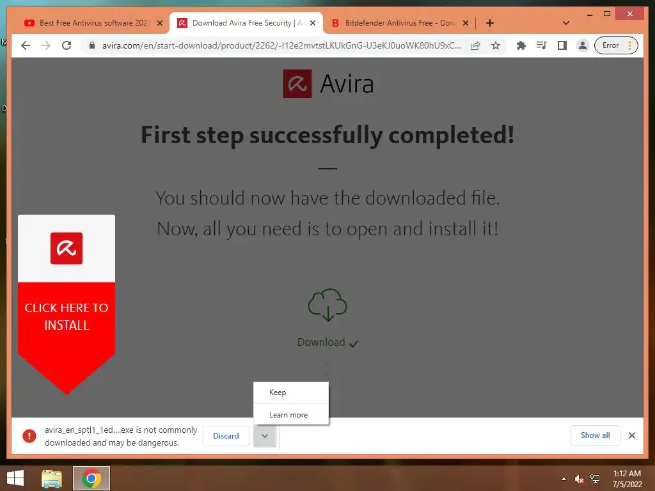Open the Windows Start menu
655x491 pixels.
tap(15, 478)
